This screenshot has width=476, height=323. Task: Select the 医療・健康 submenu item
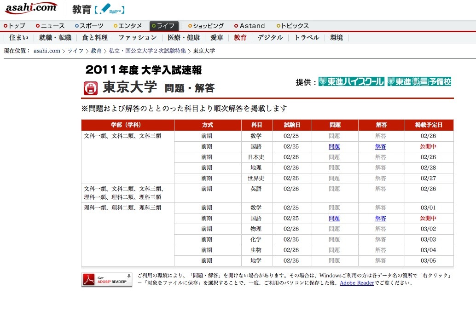[184, 38]
